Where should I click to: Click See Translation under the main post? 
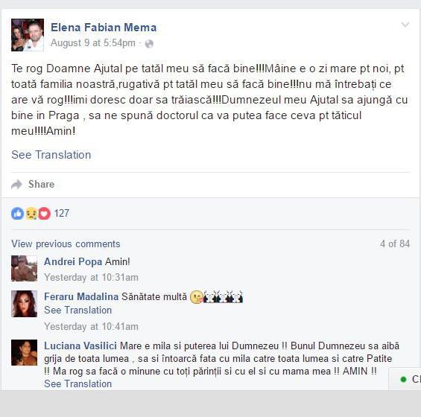(x=51, y=155)
